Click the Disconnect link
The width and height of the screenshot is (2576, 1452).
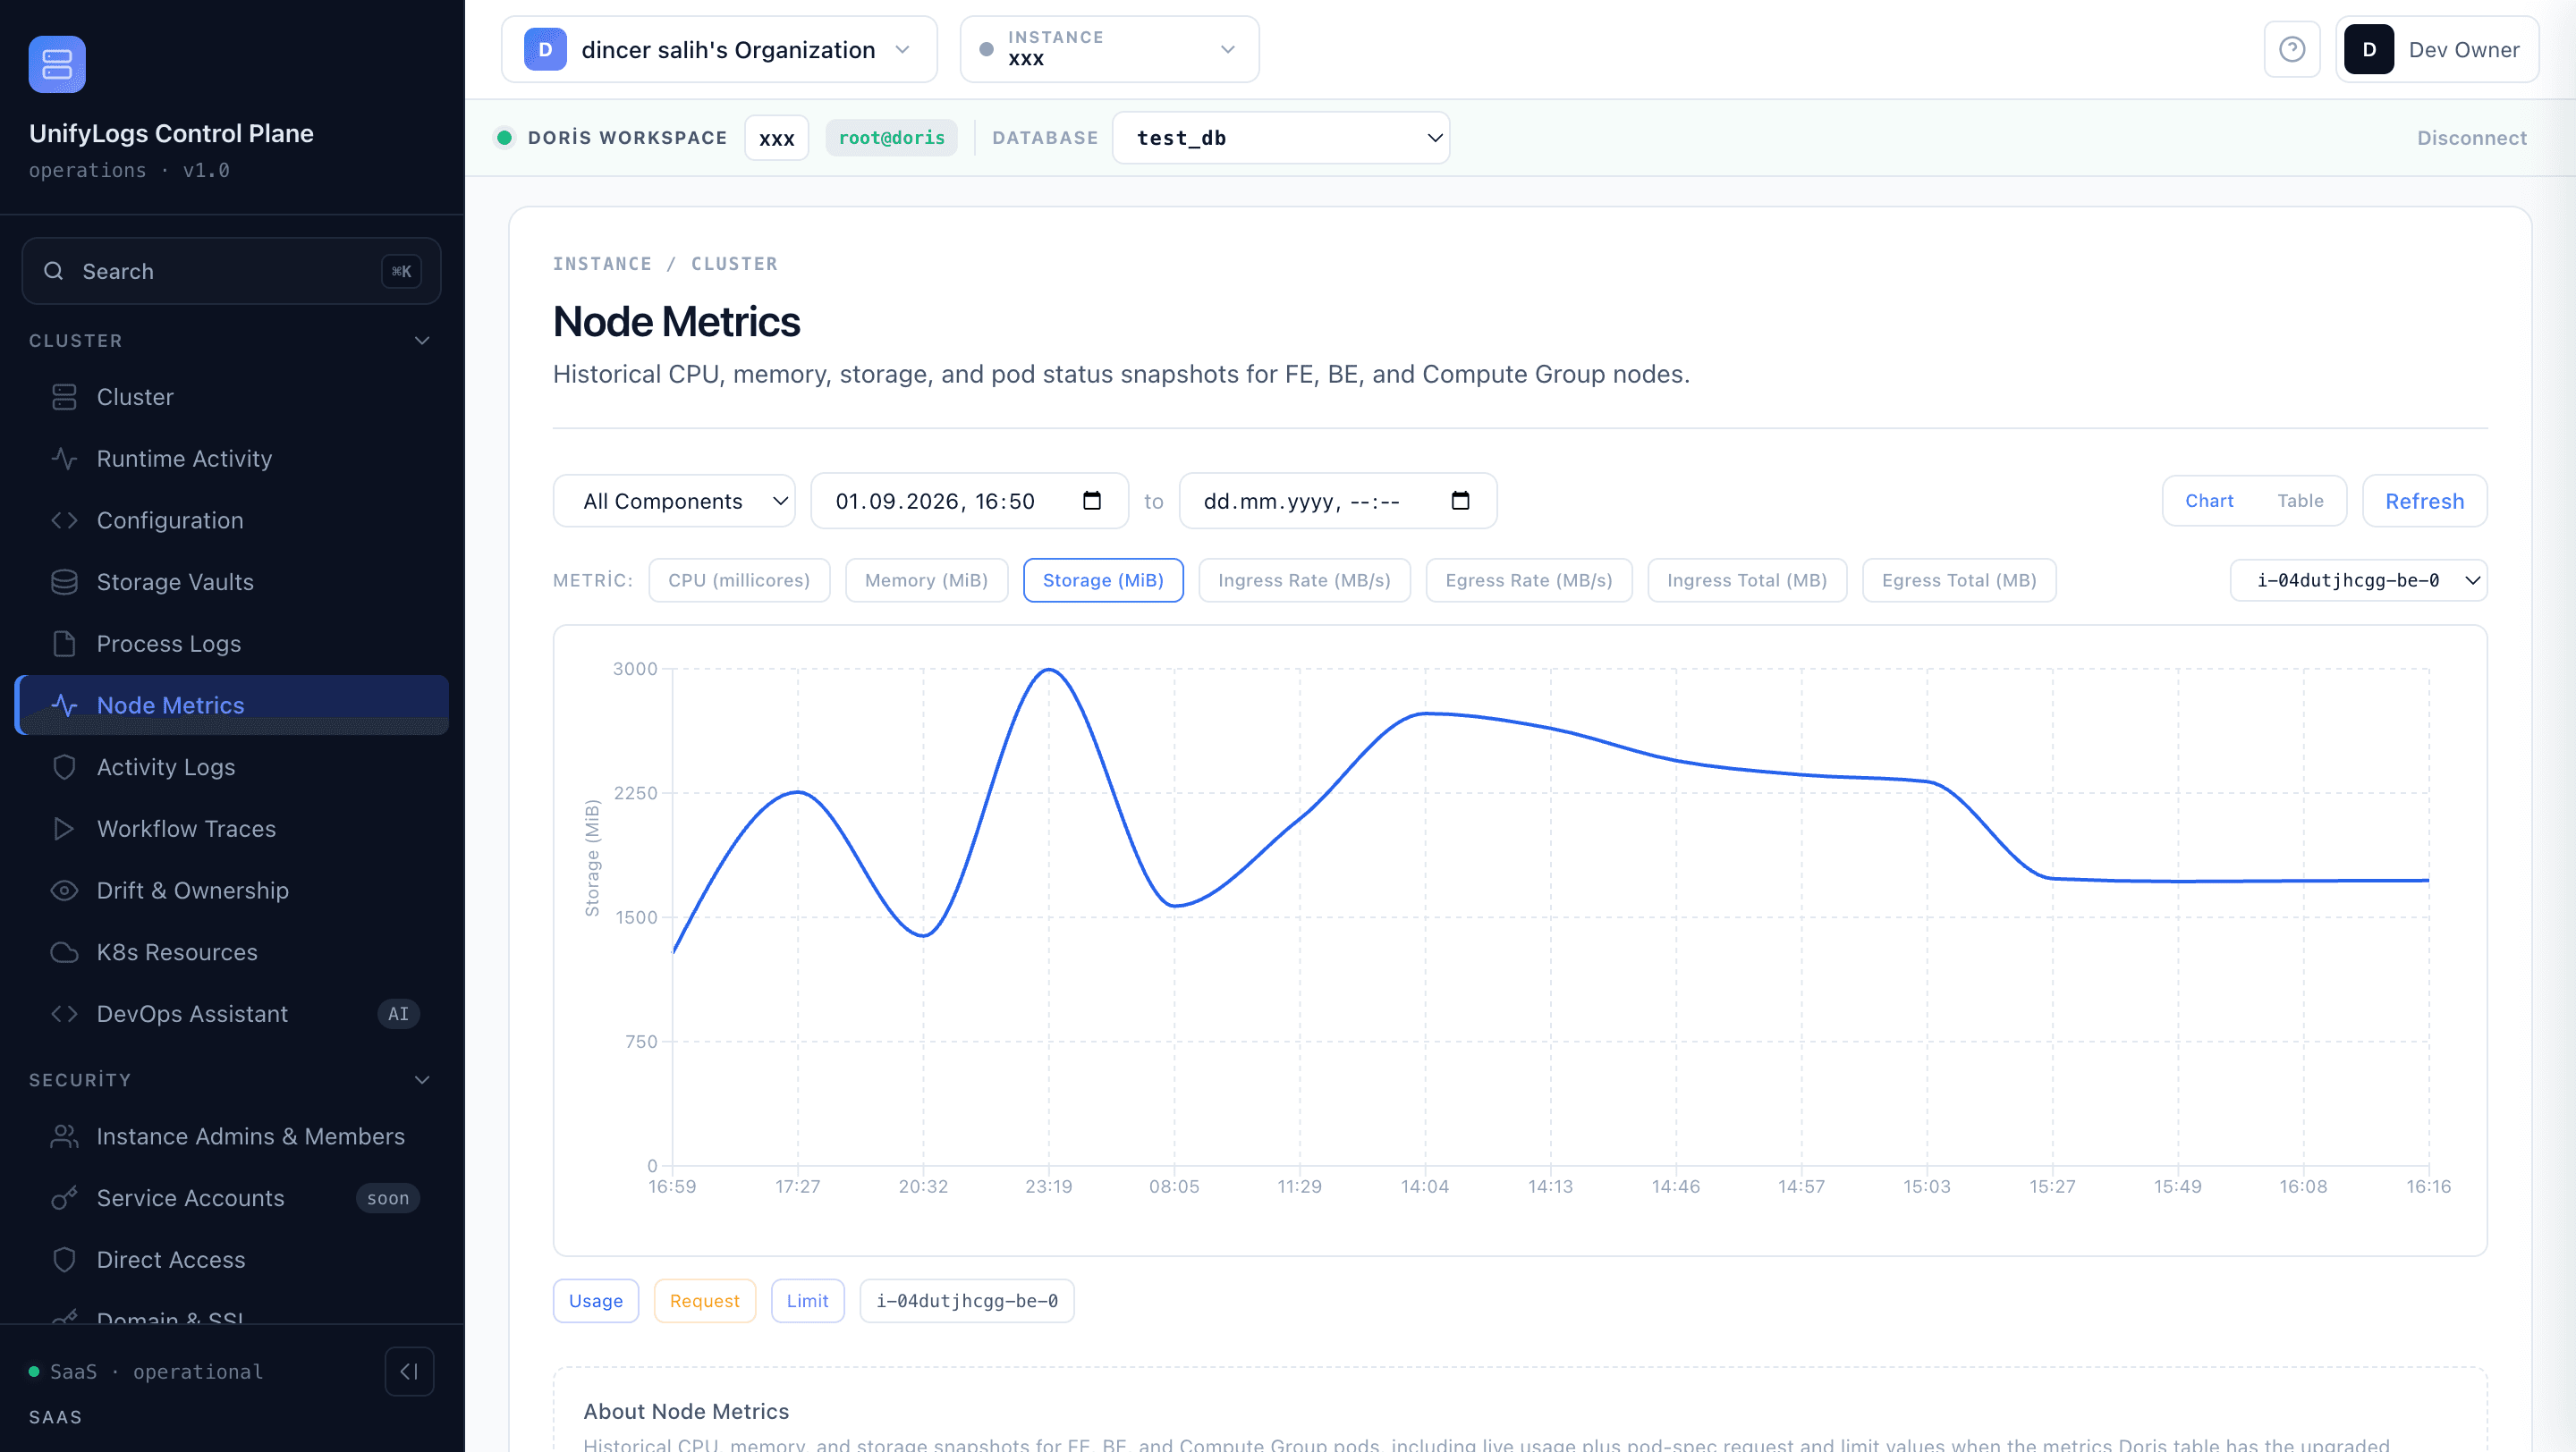2472,138
